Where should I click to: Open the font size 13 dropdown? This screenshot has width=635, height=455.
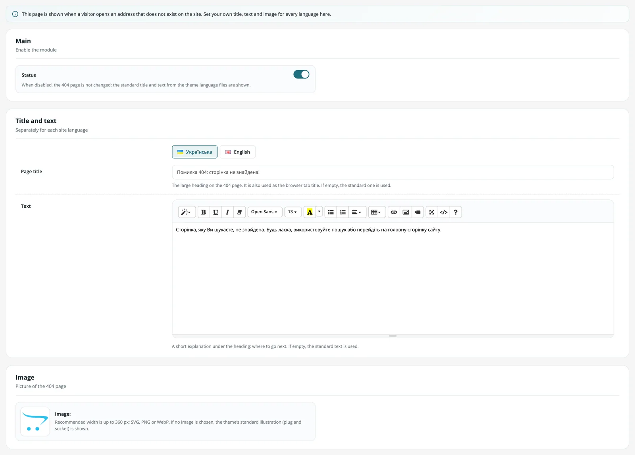pyautogui.click(x=293, y=212)
